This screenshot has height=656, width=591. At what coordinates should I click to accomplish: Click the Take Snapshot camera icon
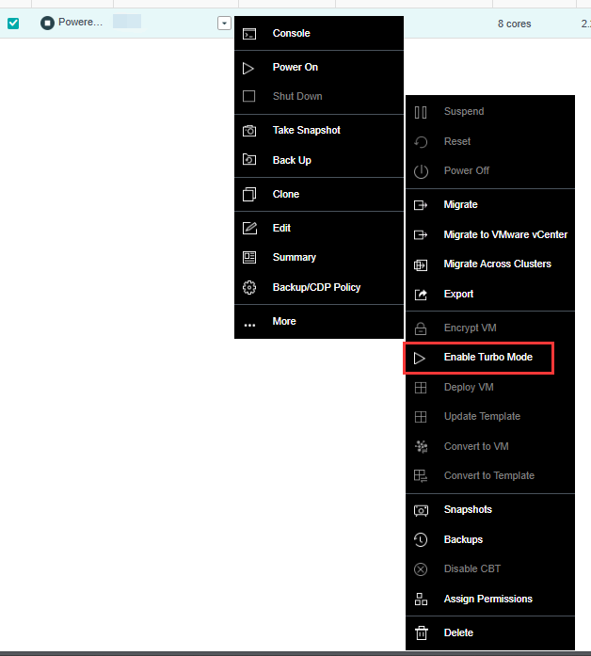pyautogui.click(x=249, y=131)
